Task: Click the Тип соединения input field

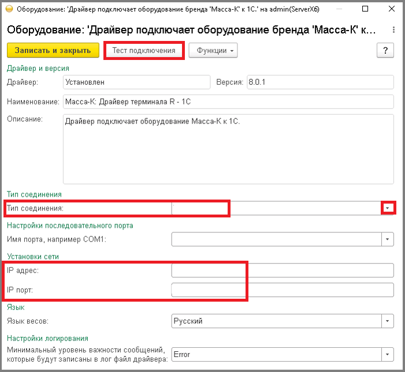Action: point(276,208)
